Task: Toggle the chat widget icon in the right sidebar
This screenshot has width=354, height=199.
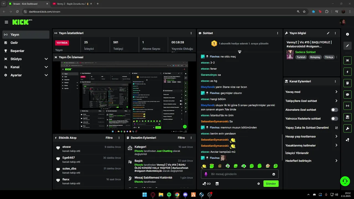Action: point(347,94)
